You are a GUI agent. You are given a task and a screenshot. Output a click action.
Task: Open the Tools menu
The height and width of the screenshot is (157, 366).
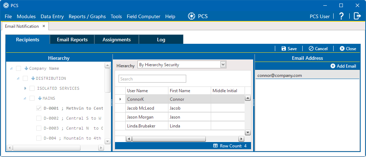pyautogui.click(x=116, y=16)
